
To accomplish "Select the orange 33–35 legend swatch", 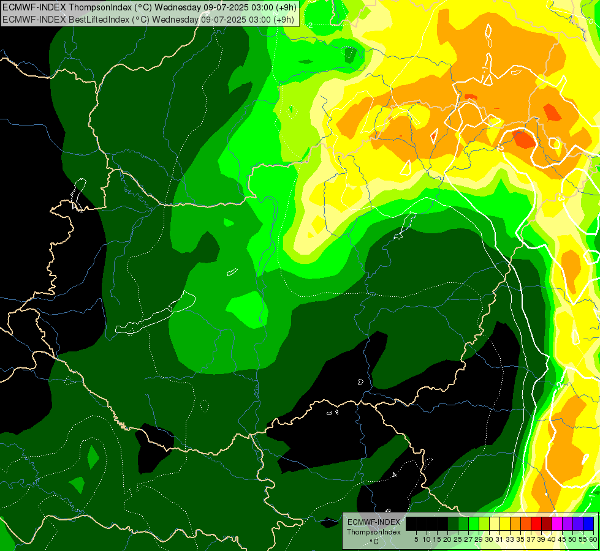I will 515,523.
